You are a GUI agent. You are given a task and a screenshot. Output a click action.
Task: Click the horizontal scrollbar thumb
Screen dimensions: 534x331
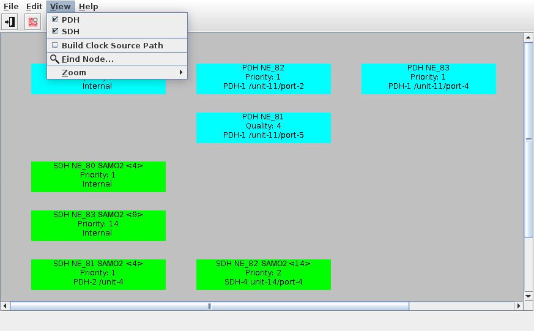click(209, 306)
